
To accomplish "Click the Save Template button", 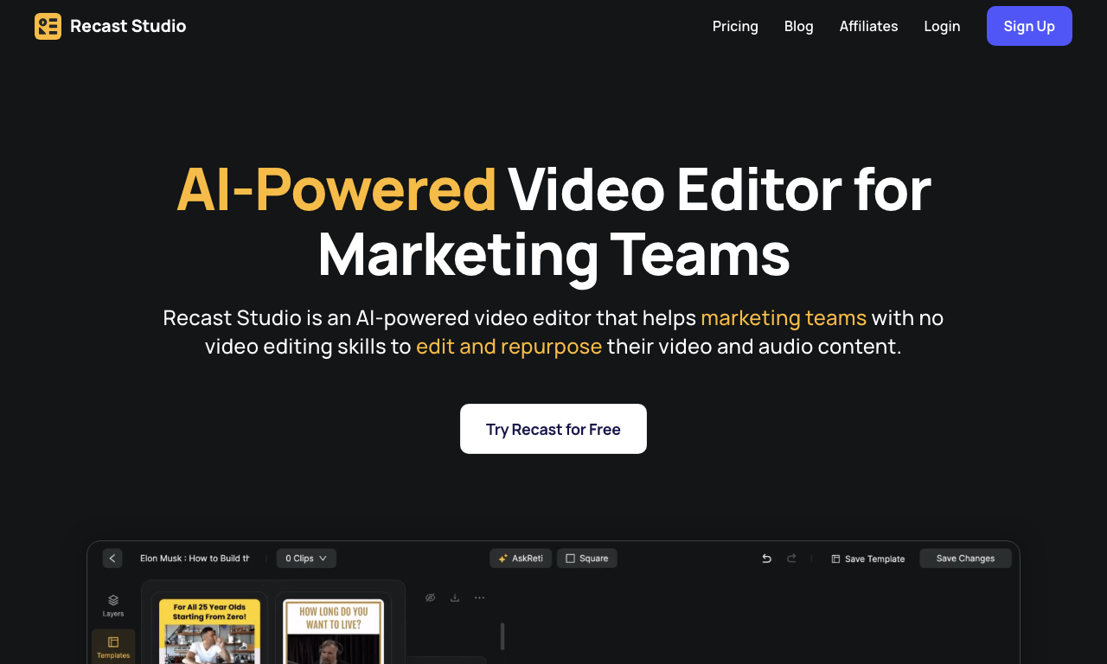I will click(868, 559).
